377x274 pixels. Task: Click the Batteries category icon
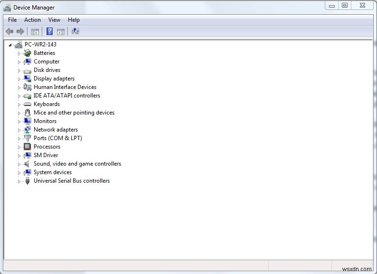(28, 53)
